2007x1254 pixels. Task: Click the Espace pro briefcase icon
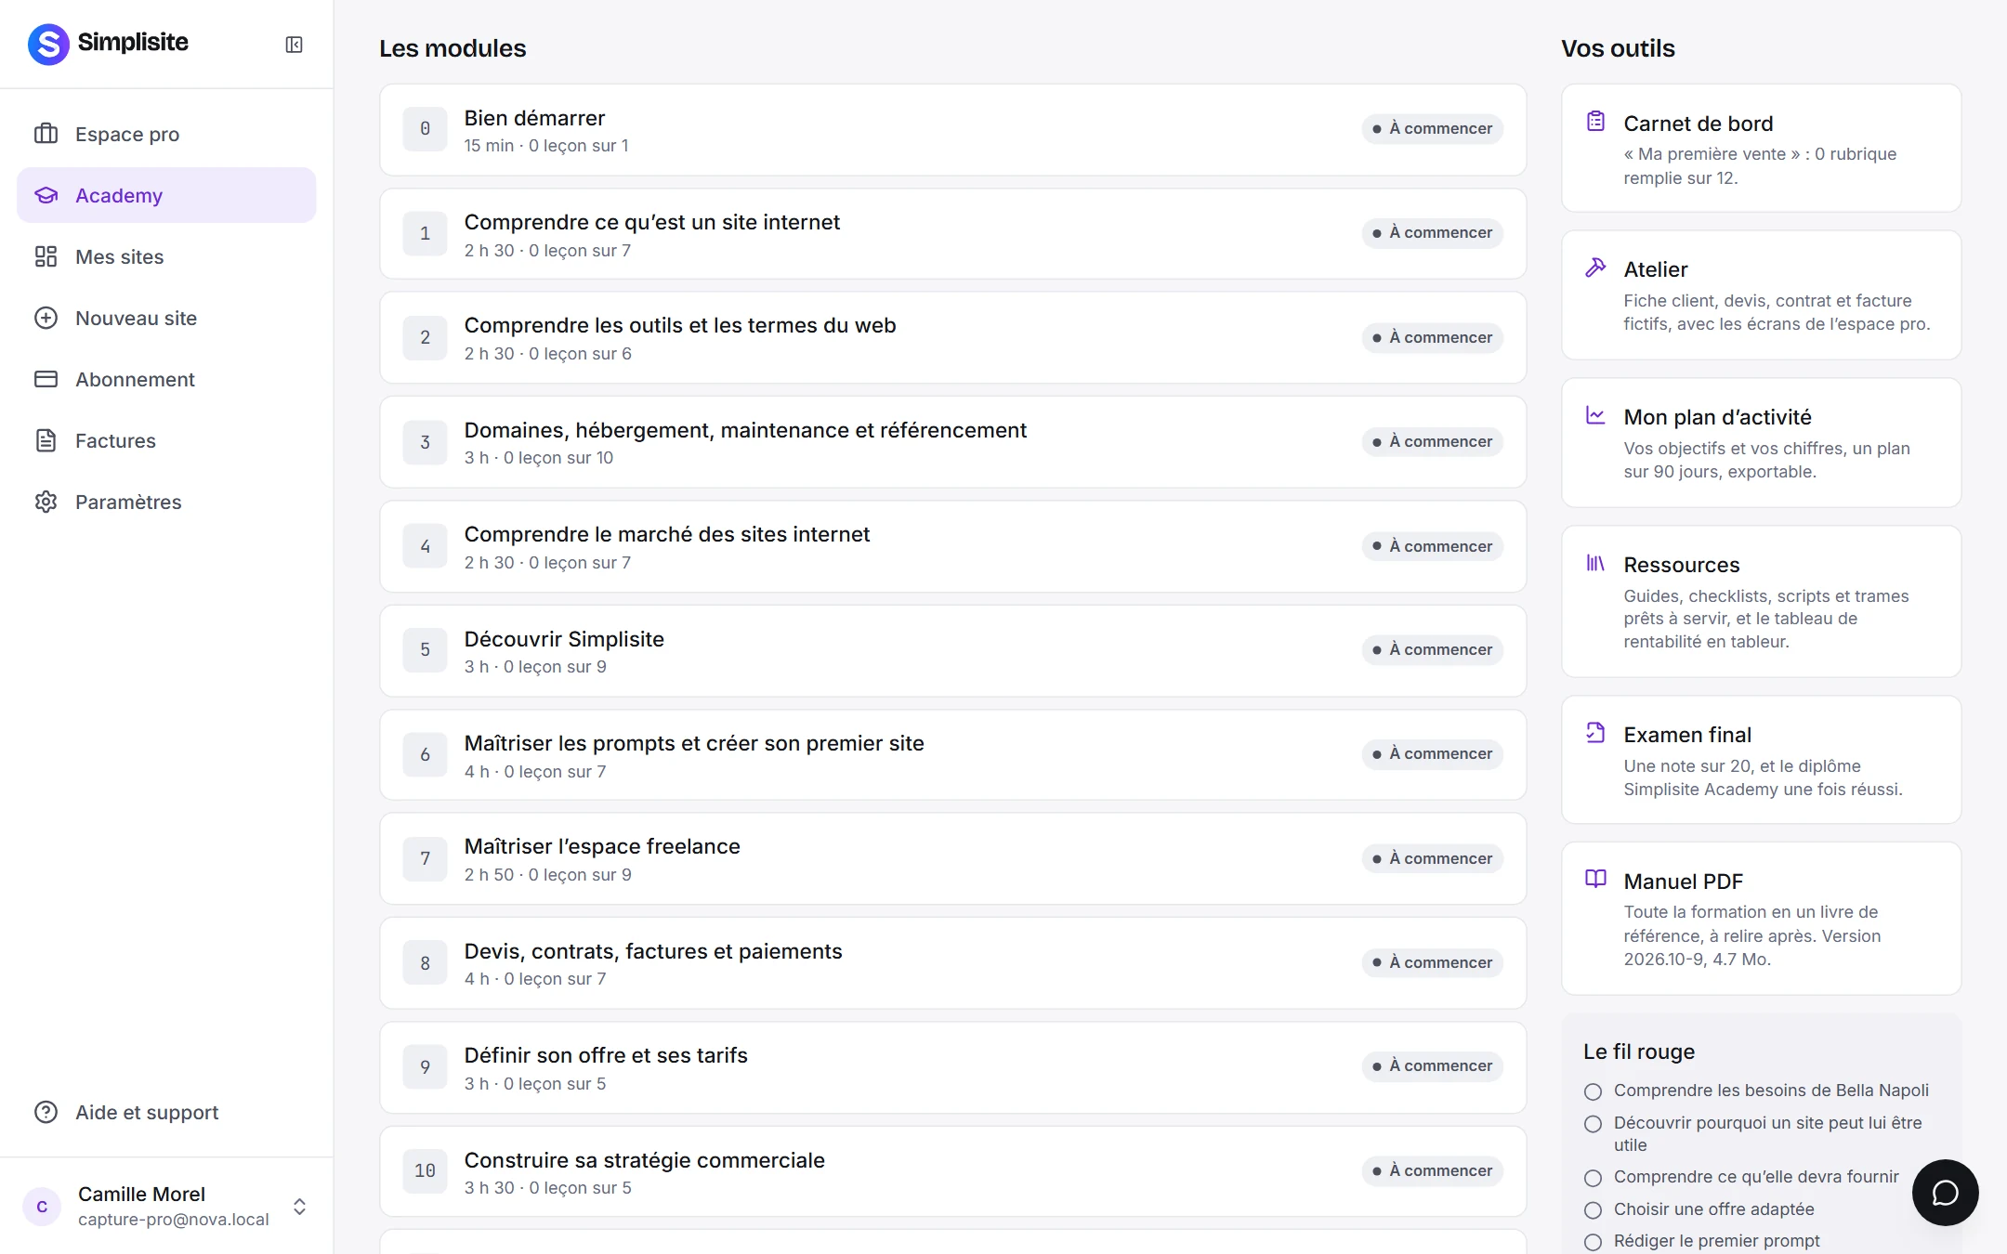coord(46,134)
